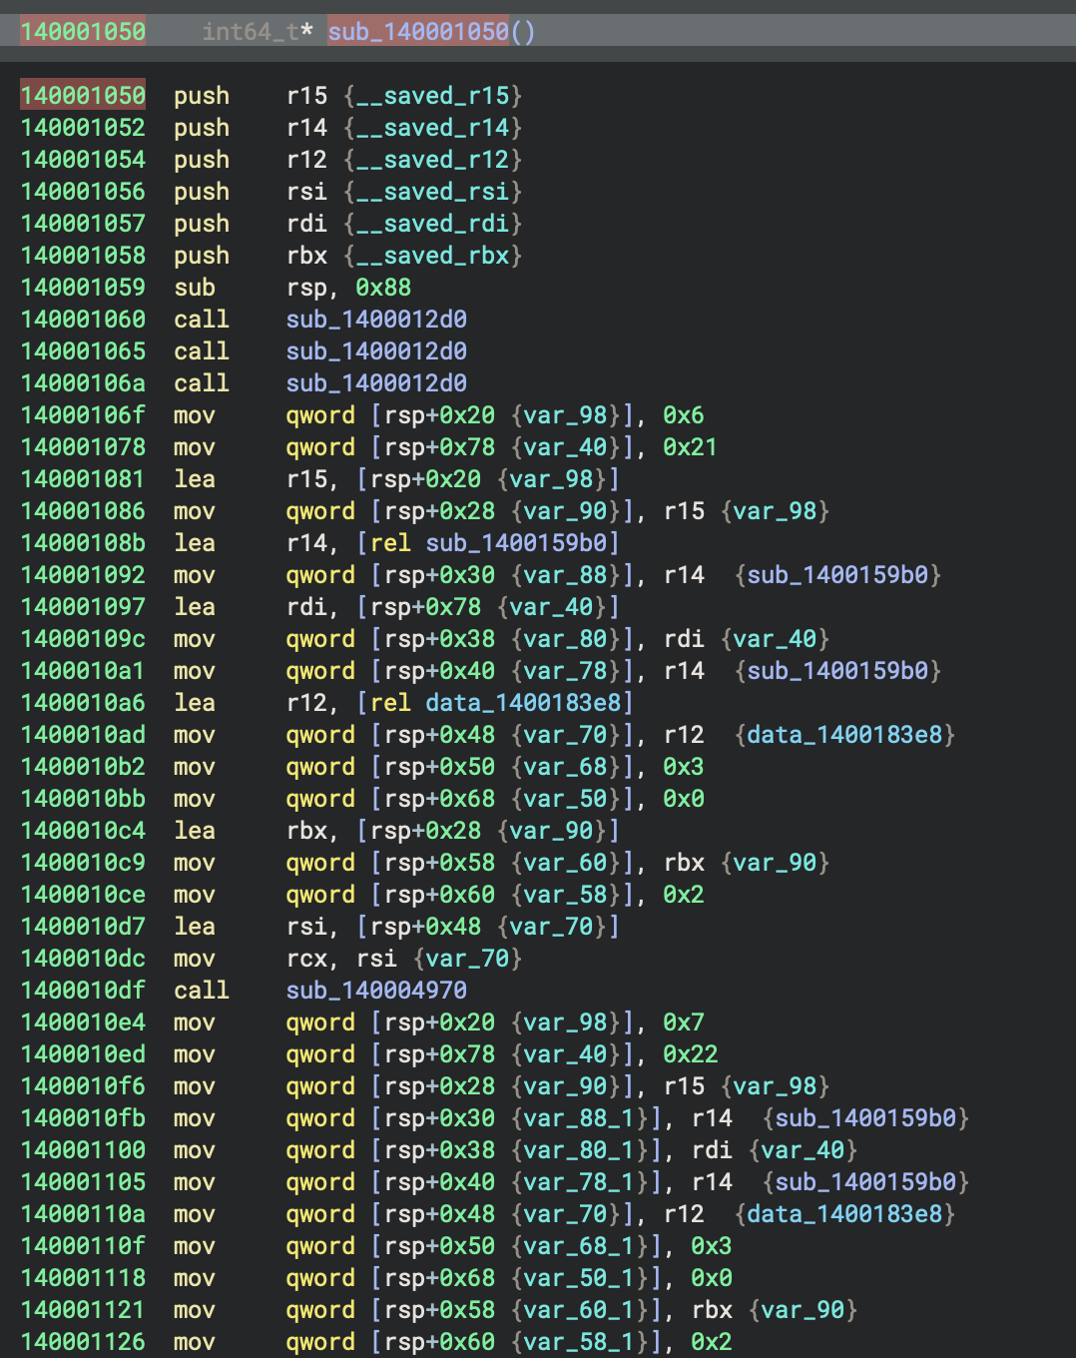Click function name sub_140001050 in the header
The height and width of the screenshot is (1358, 1076).
click(417, 32)
